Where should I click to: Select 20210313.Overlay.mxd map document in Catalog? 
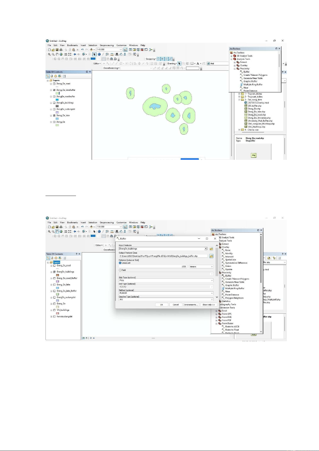[258, 103]
